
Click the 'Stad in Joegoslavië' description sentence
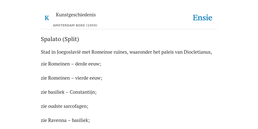pos(126,52)
